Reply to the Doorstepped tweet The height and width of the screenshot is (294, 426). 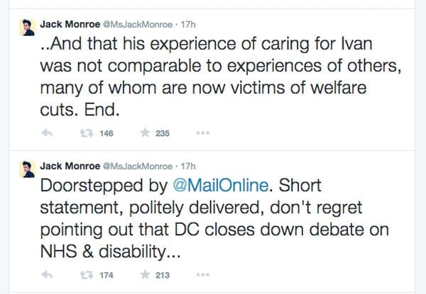(x=48, y=275)
